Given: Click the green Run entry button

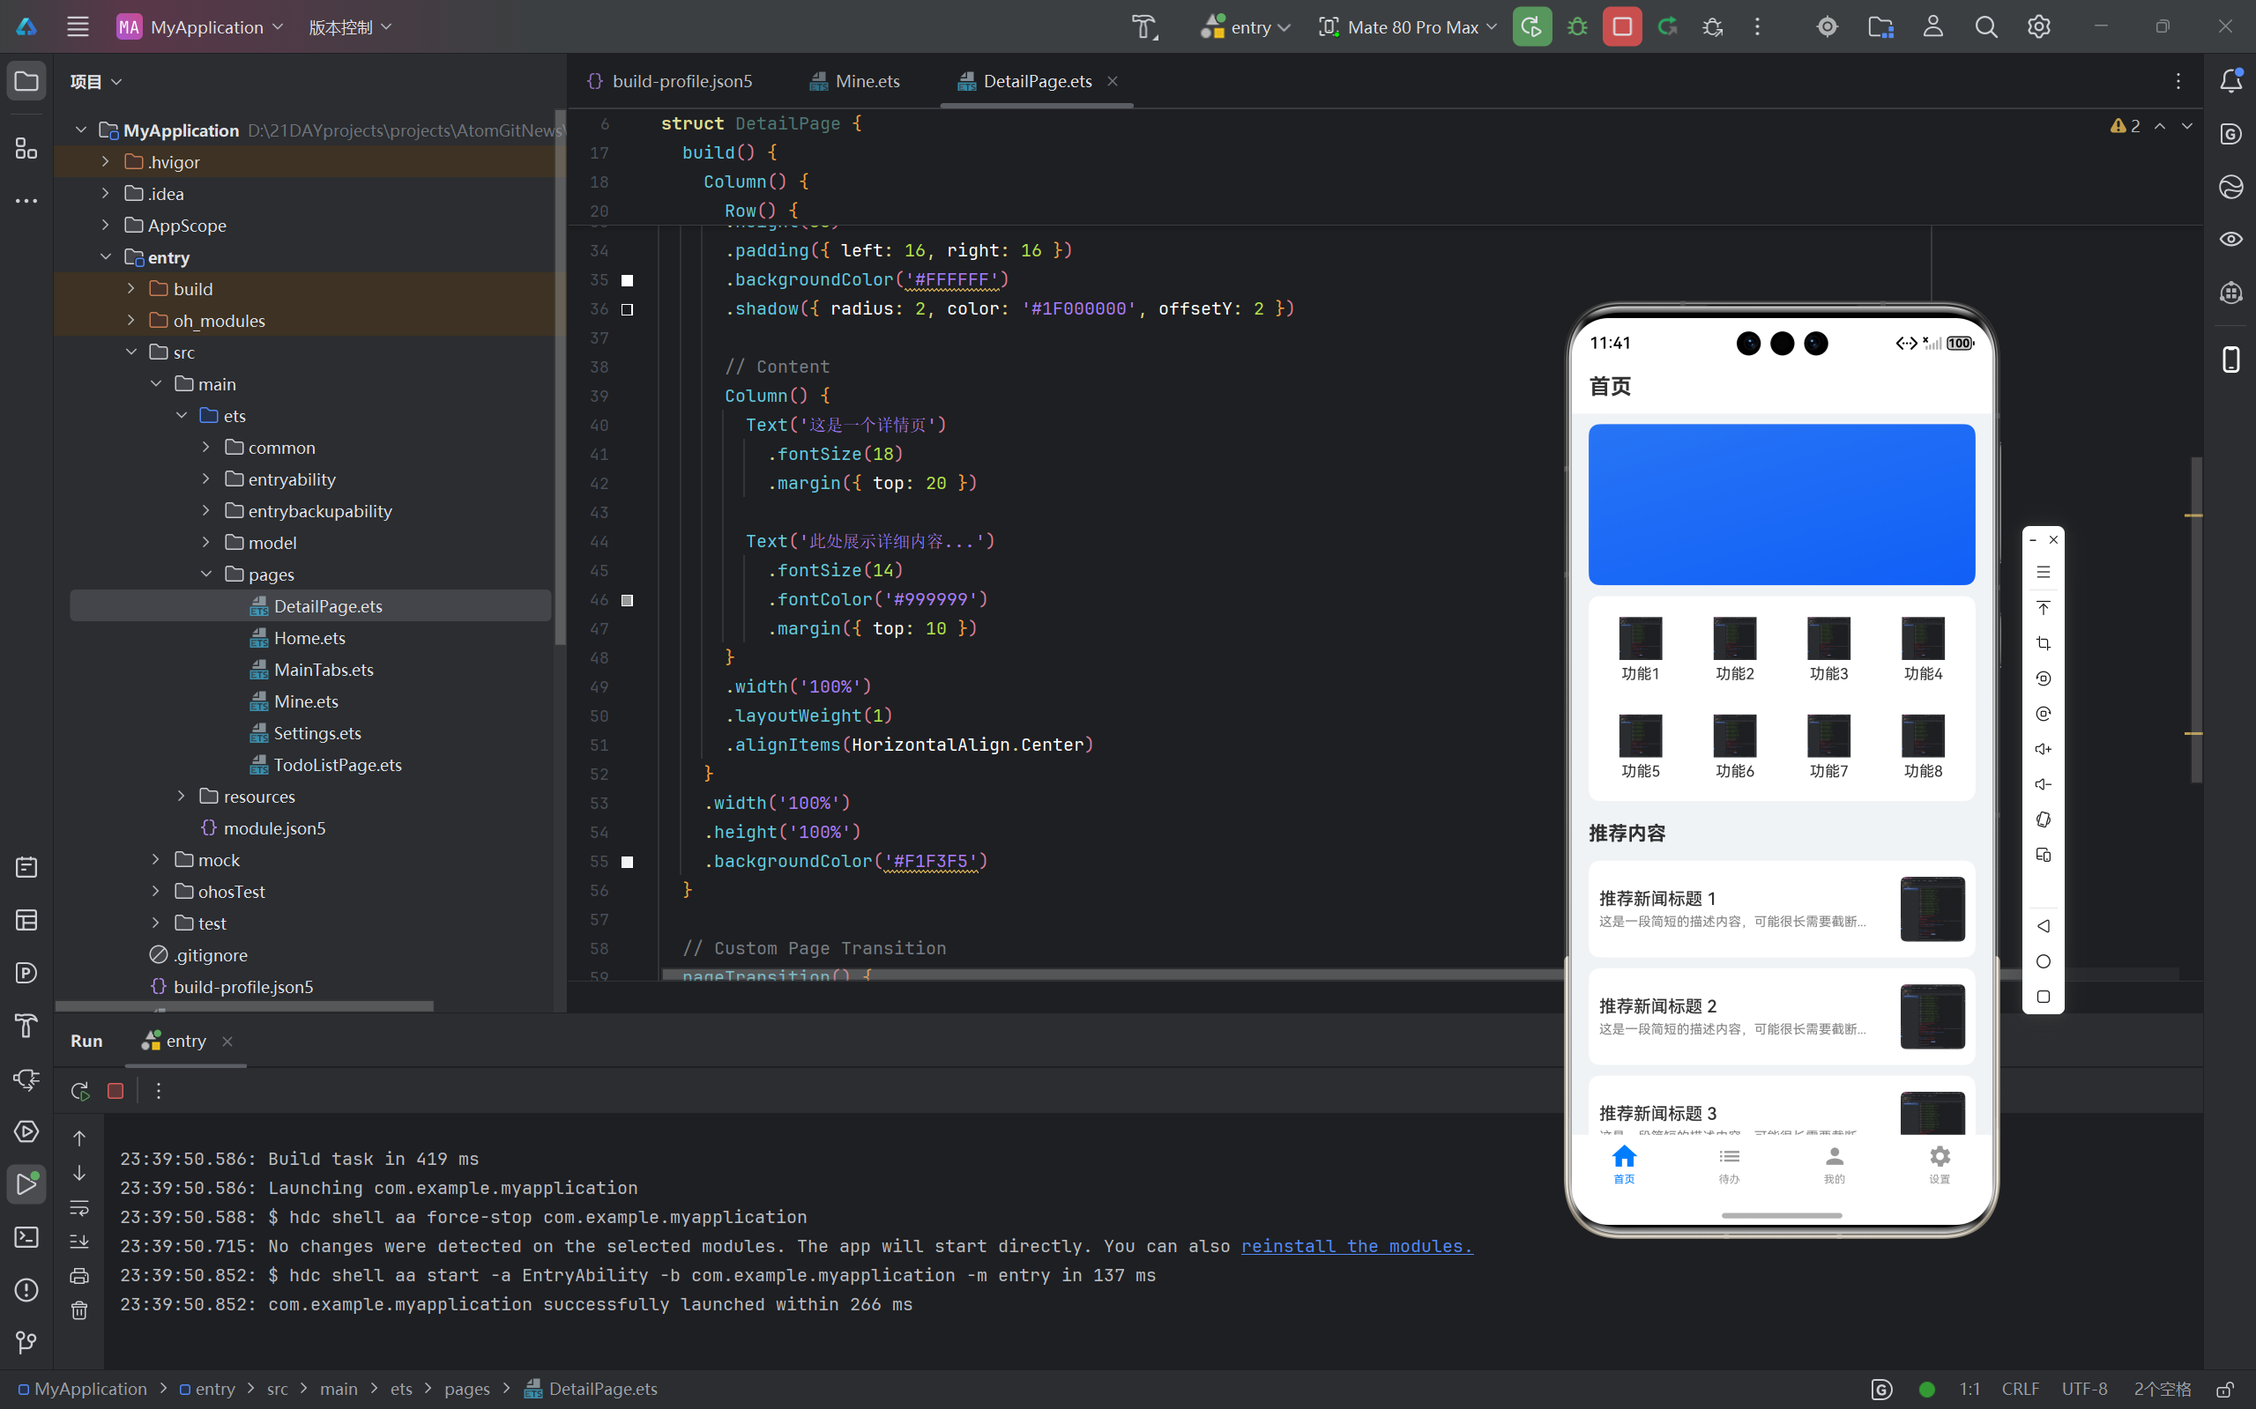Looking at the screenshot, I should tap(1531, 27).
